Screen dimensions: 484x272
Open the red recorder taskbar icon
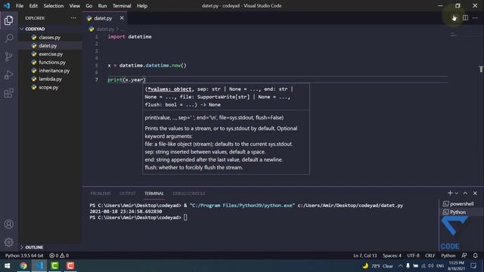pyautogui.click(x=70, y=265)
